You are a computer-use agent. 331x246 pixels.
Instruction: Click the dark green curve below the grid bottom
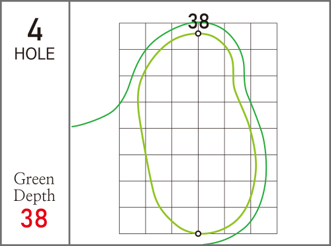tap(223, 240)
